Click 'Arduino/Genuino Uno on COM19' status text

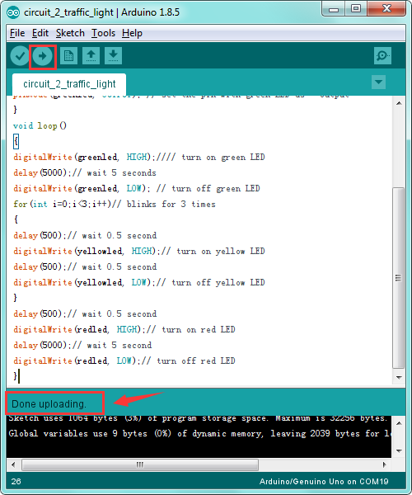coord(324,482)
